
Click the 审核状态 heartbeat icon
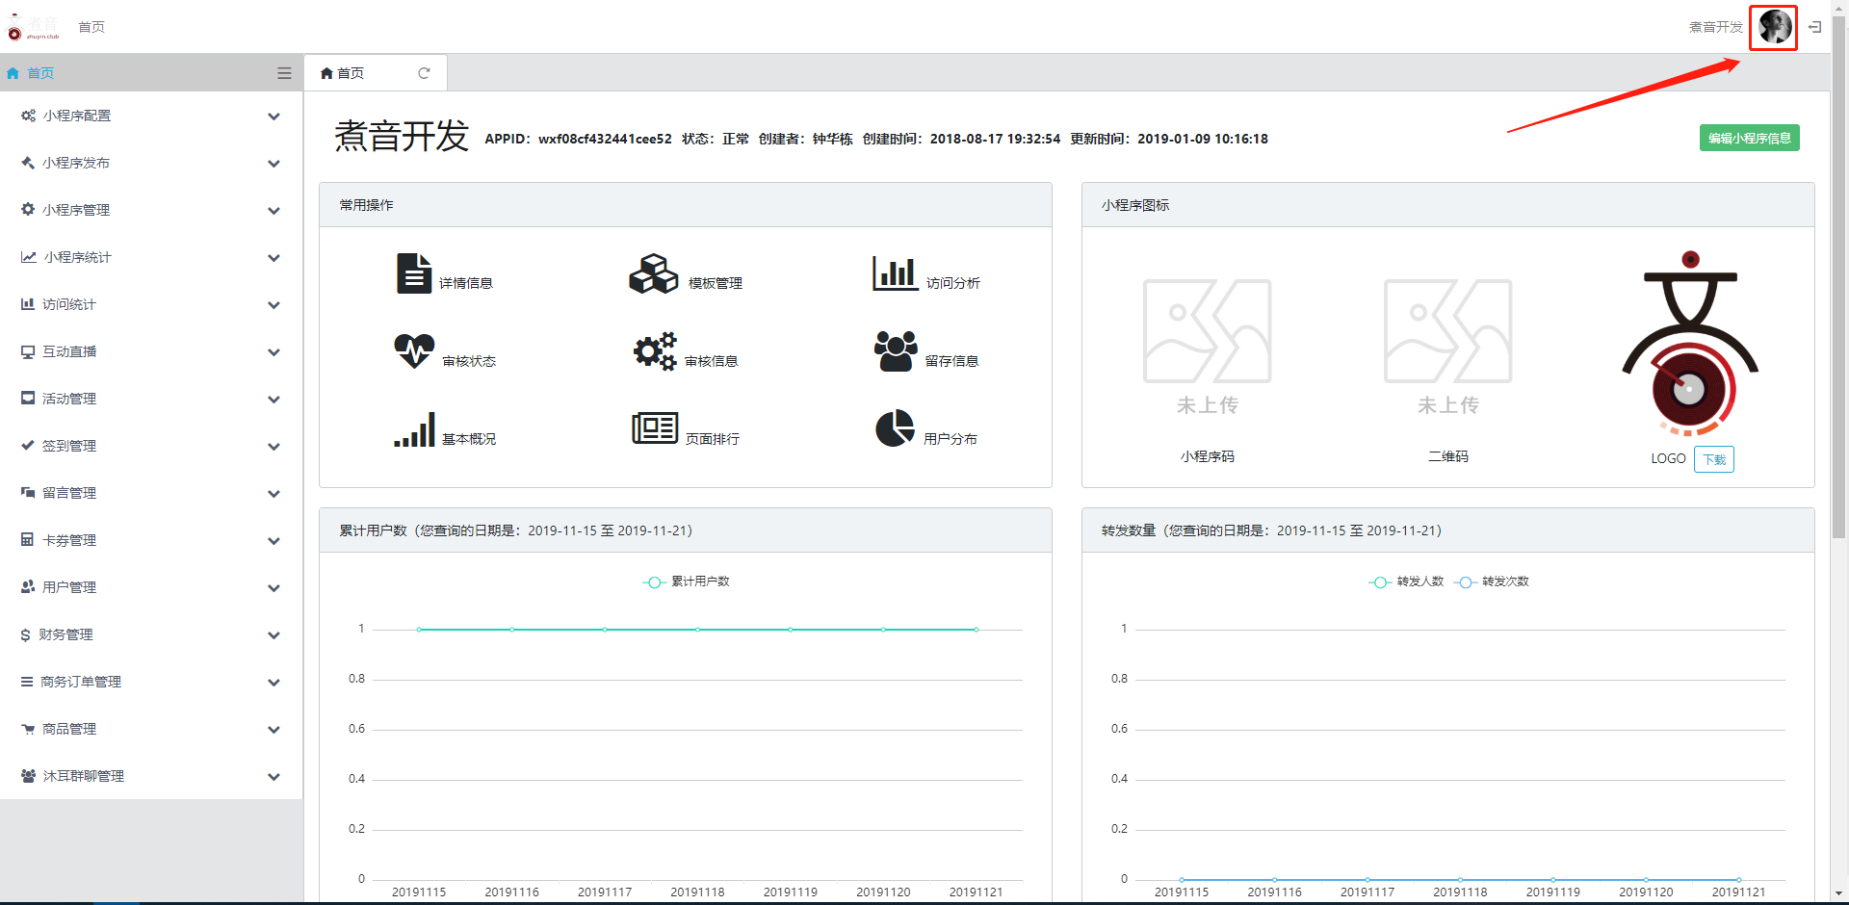(414, 351)
